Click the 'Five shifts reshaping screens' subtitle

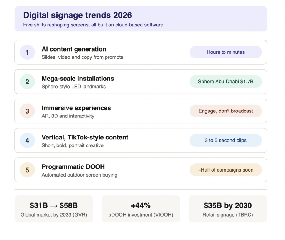tap(93, 25)
